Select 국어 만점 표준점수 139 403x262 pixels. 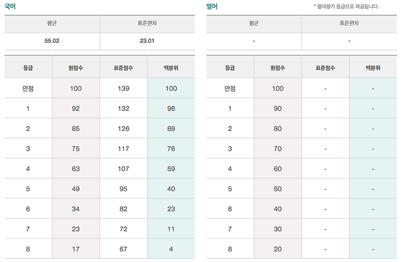(x=123, y=88)
